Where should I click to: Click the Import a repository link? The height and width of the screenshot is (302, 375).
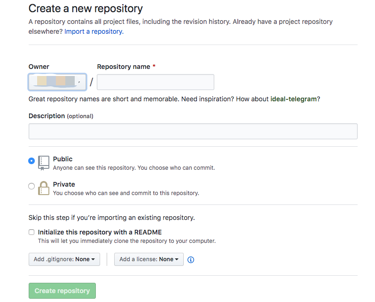point(94,31)
